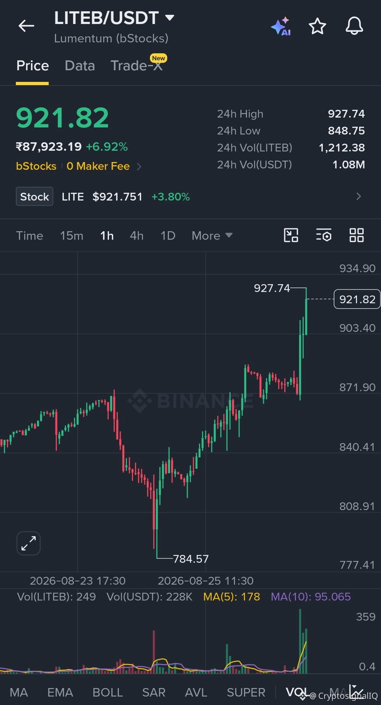This screenshot has height=705, width=381.
Task: Tap the 24h High value 927.74
Action: point(346,114)
